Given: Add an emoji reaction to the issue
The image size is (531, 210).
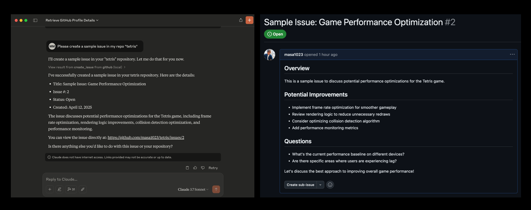Looking at the screenshot, I should pyautogui.click(x=330, y=185).
